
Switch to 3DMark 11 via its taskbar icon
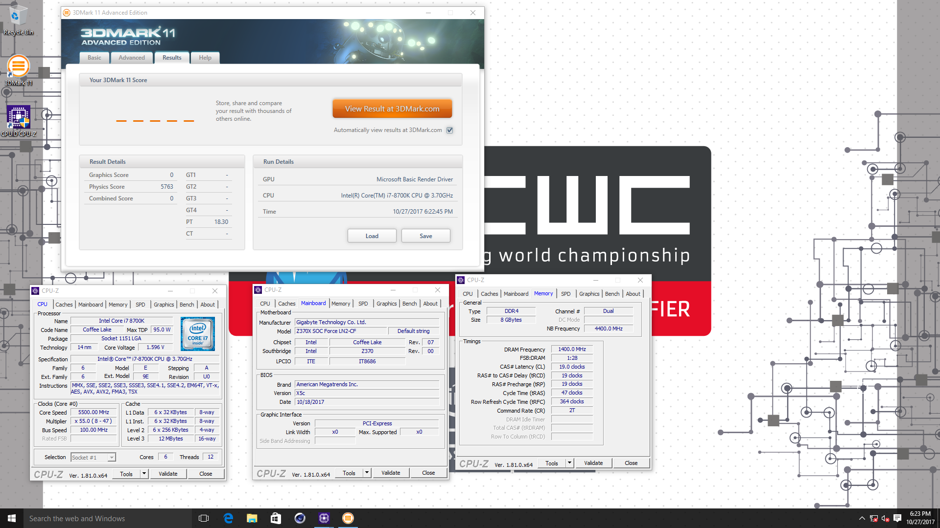tap(348, 518)
